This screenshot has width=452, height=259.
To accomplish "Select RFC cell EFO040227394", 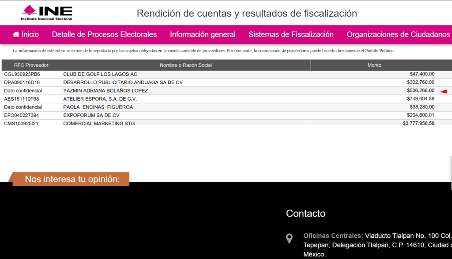I will 21,115.
